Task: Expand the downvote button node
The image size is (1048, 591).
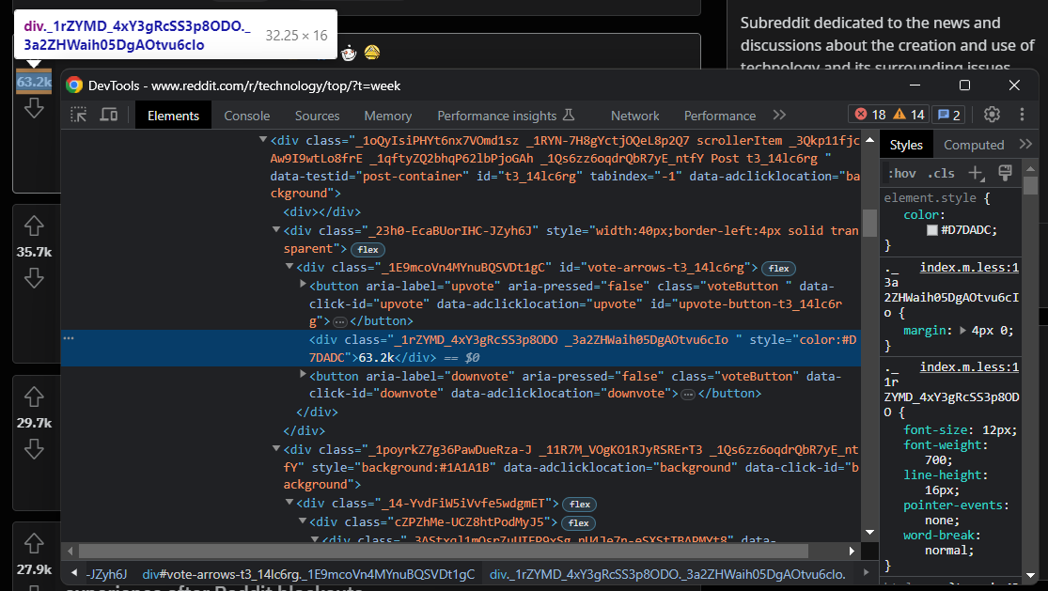Action: coord(303,376)
